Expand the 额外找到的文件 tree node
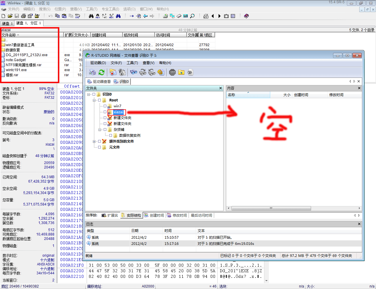376x289 pixels. pos(94,141)
